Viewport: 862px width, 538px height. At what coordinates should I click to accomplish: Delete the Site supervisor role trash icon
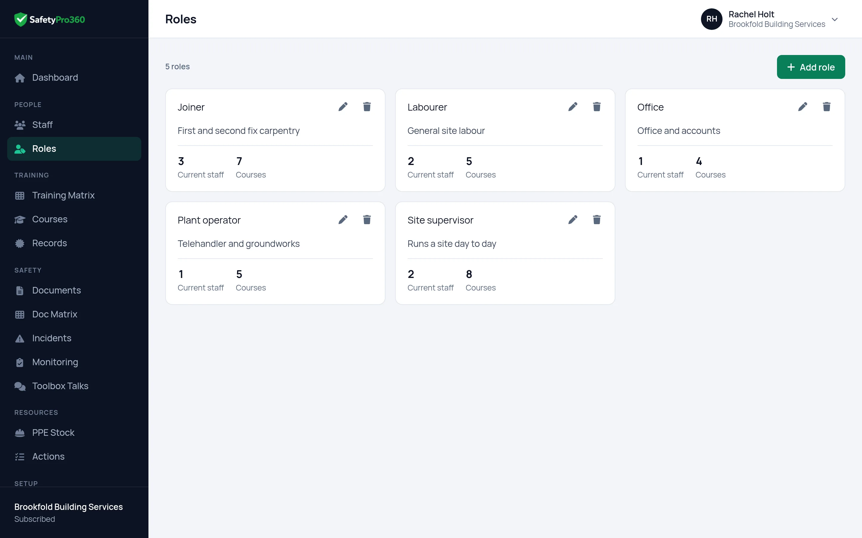(x=597, y=220)
